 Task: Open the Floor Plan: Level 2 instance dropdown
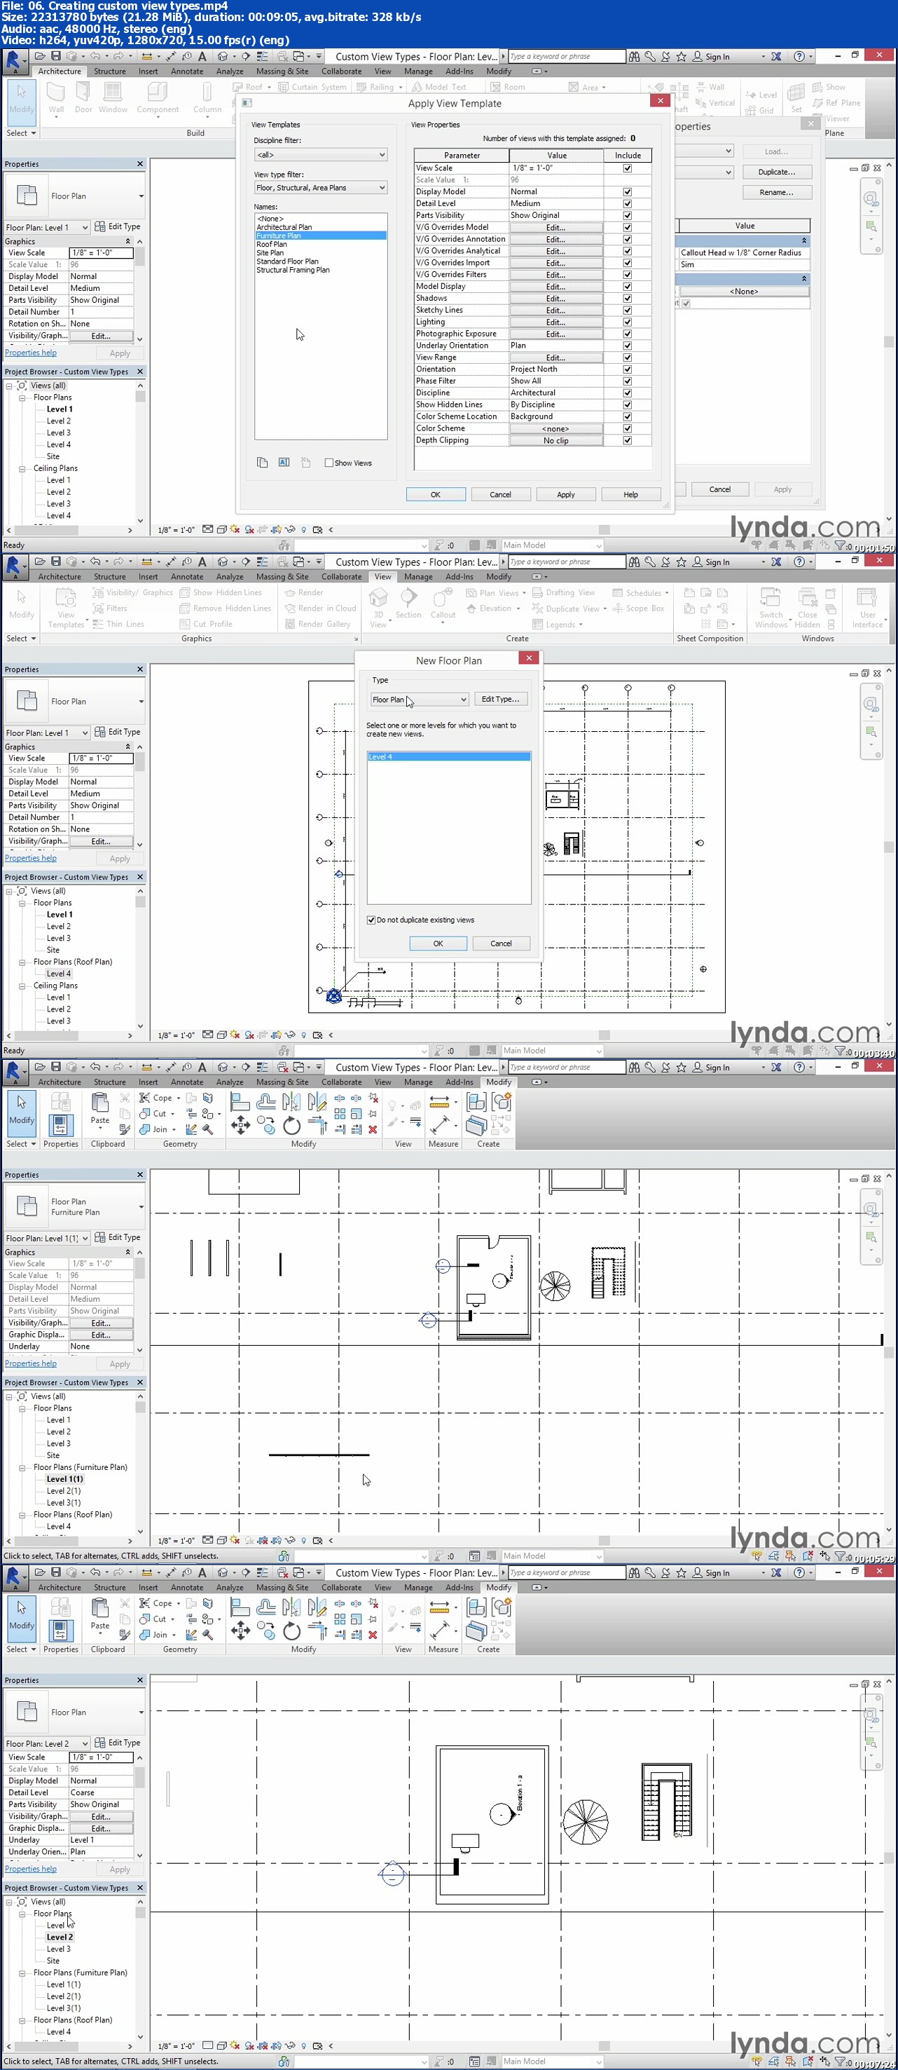click(x=48, y=1744)
